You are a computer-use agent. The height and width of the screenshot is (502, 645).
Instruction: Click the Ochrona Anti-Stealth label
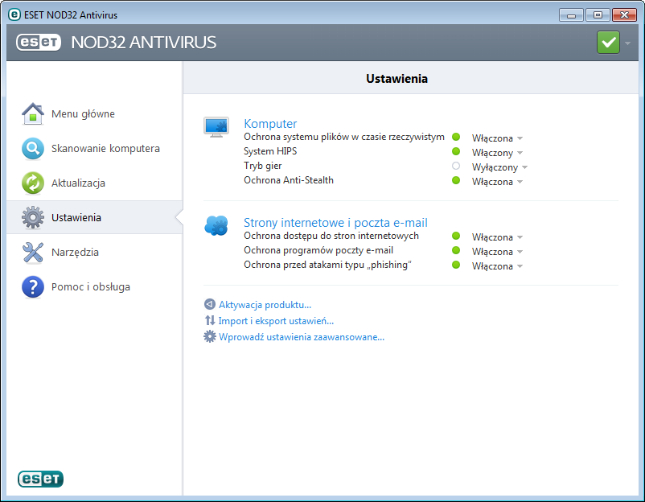click(289, 180)
